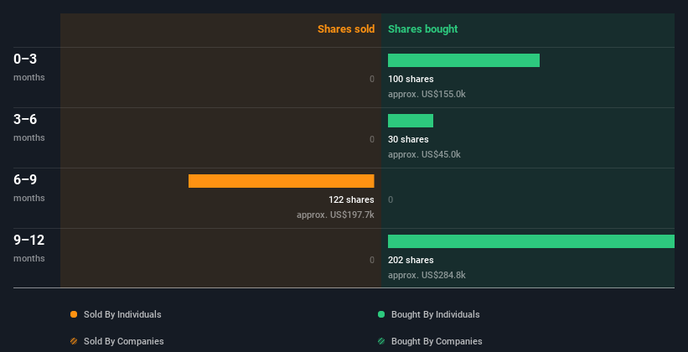Viewport: 688px width, 352px height.
Task: Click the 9–12 months row label
Action: 29,248
